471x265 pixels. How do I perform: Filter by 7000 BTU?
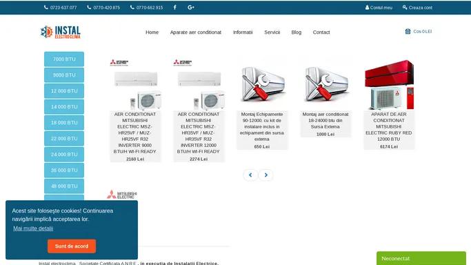coord(64,59)
